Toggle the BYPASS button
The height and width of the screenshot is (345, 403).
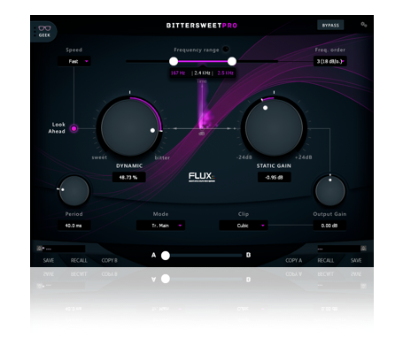pyautogui.click(x=330, y=26)
